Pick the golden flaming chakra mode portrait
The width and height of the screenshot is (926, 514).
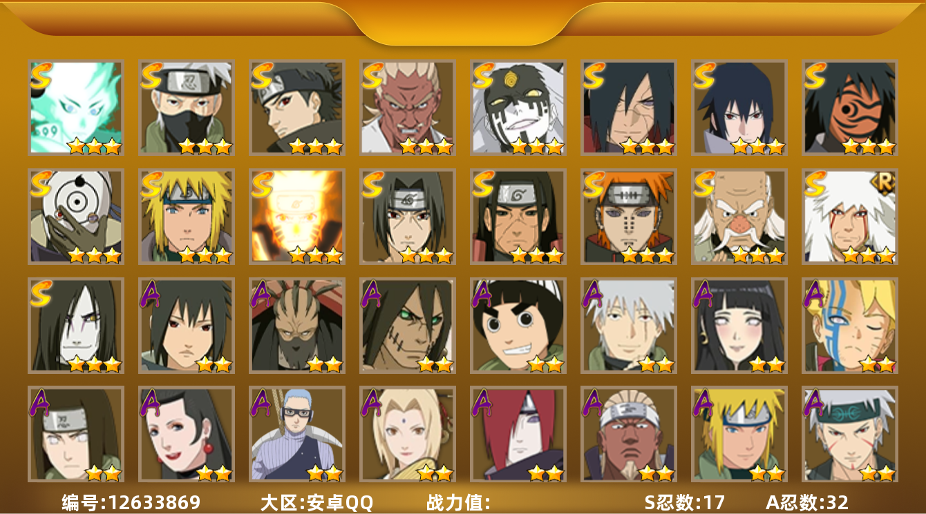297,217
